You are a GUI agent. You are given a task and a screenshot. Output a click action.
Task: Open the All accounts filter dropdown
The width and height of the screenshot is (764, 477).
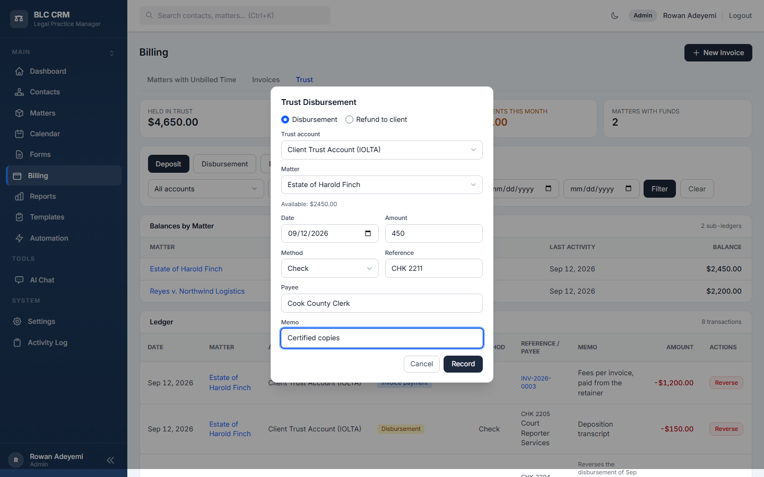pos(206,189)
